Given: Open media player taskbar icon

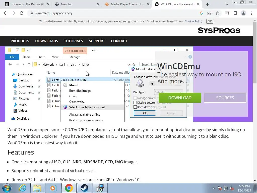Looking at the screenshot, I should pyautogui.click(x=53, y=188).
